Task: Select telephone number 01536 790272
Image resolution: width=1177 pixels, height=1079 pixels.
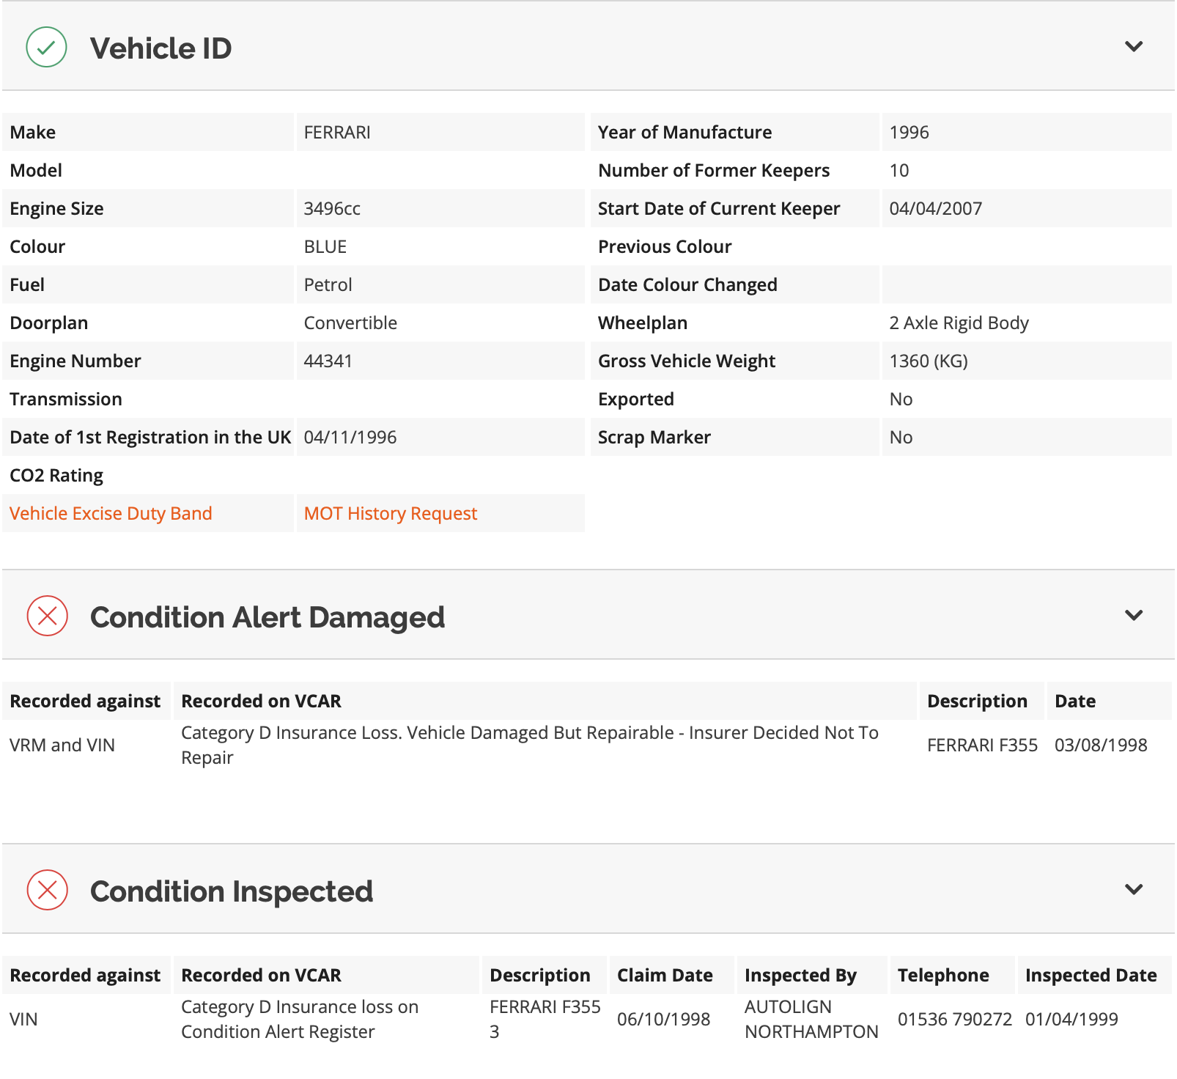Action: pyautogui.click(x=954, y=1020)
